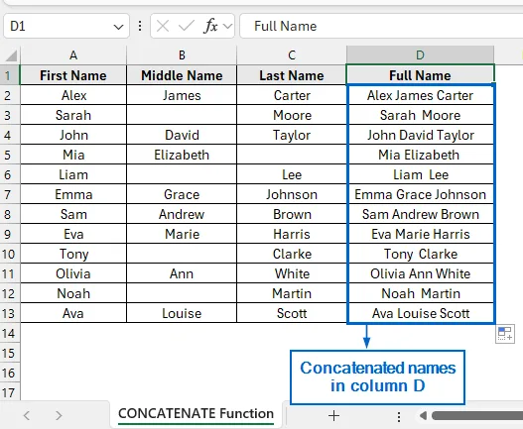Select cell containing Harris in column C
The width and height of the screenshot is (523, 429).
pos(292,234)
